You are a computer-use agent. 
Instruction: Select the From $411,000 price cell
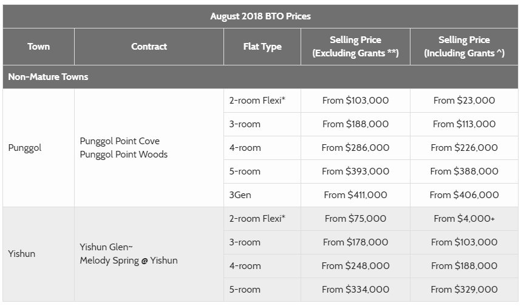coord(355,195)
